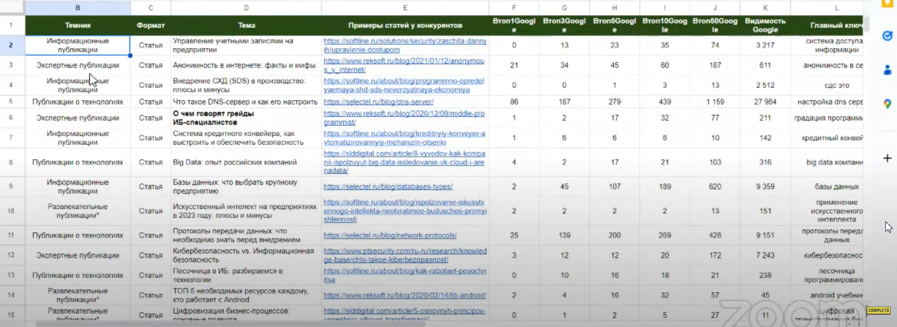Select the visibility value '27 984'

765,102
